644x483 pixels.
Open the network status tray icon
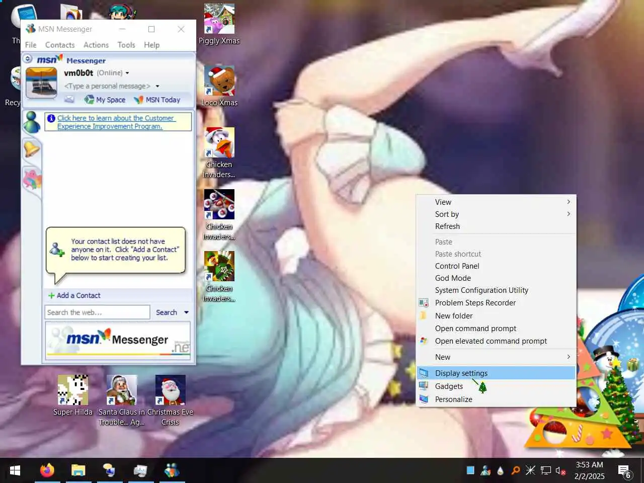[546, 470]
